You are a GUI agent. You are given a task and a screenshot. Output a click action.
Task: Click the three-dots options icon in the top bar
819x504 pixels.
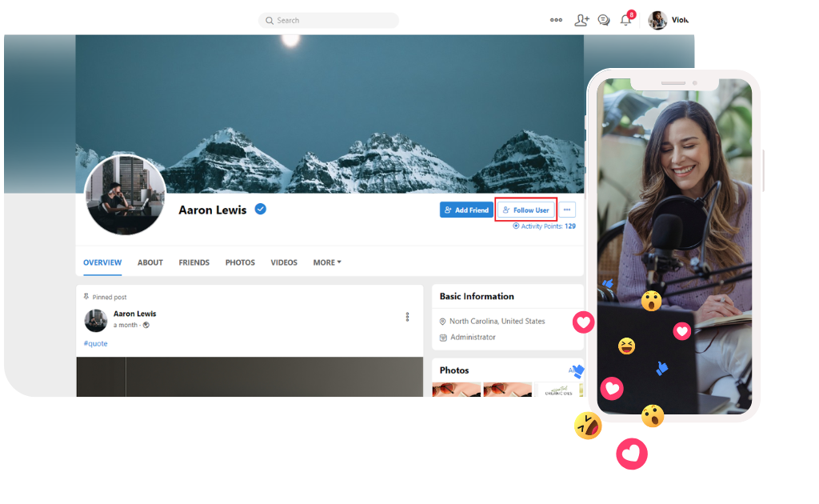[556, 20]
